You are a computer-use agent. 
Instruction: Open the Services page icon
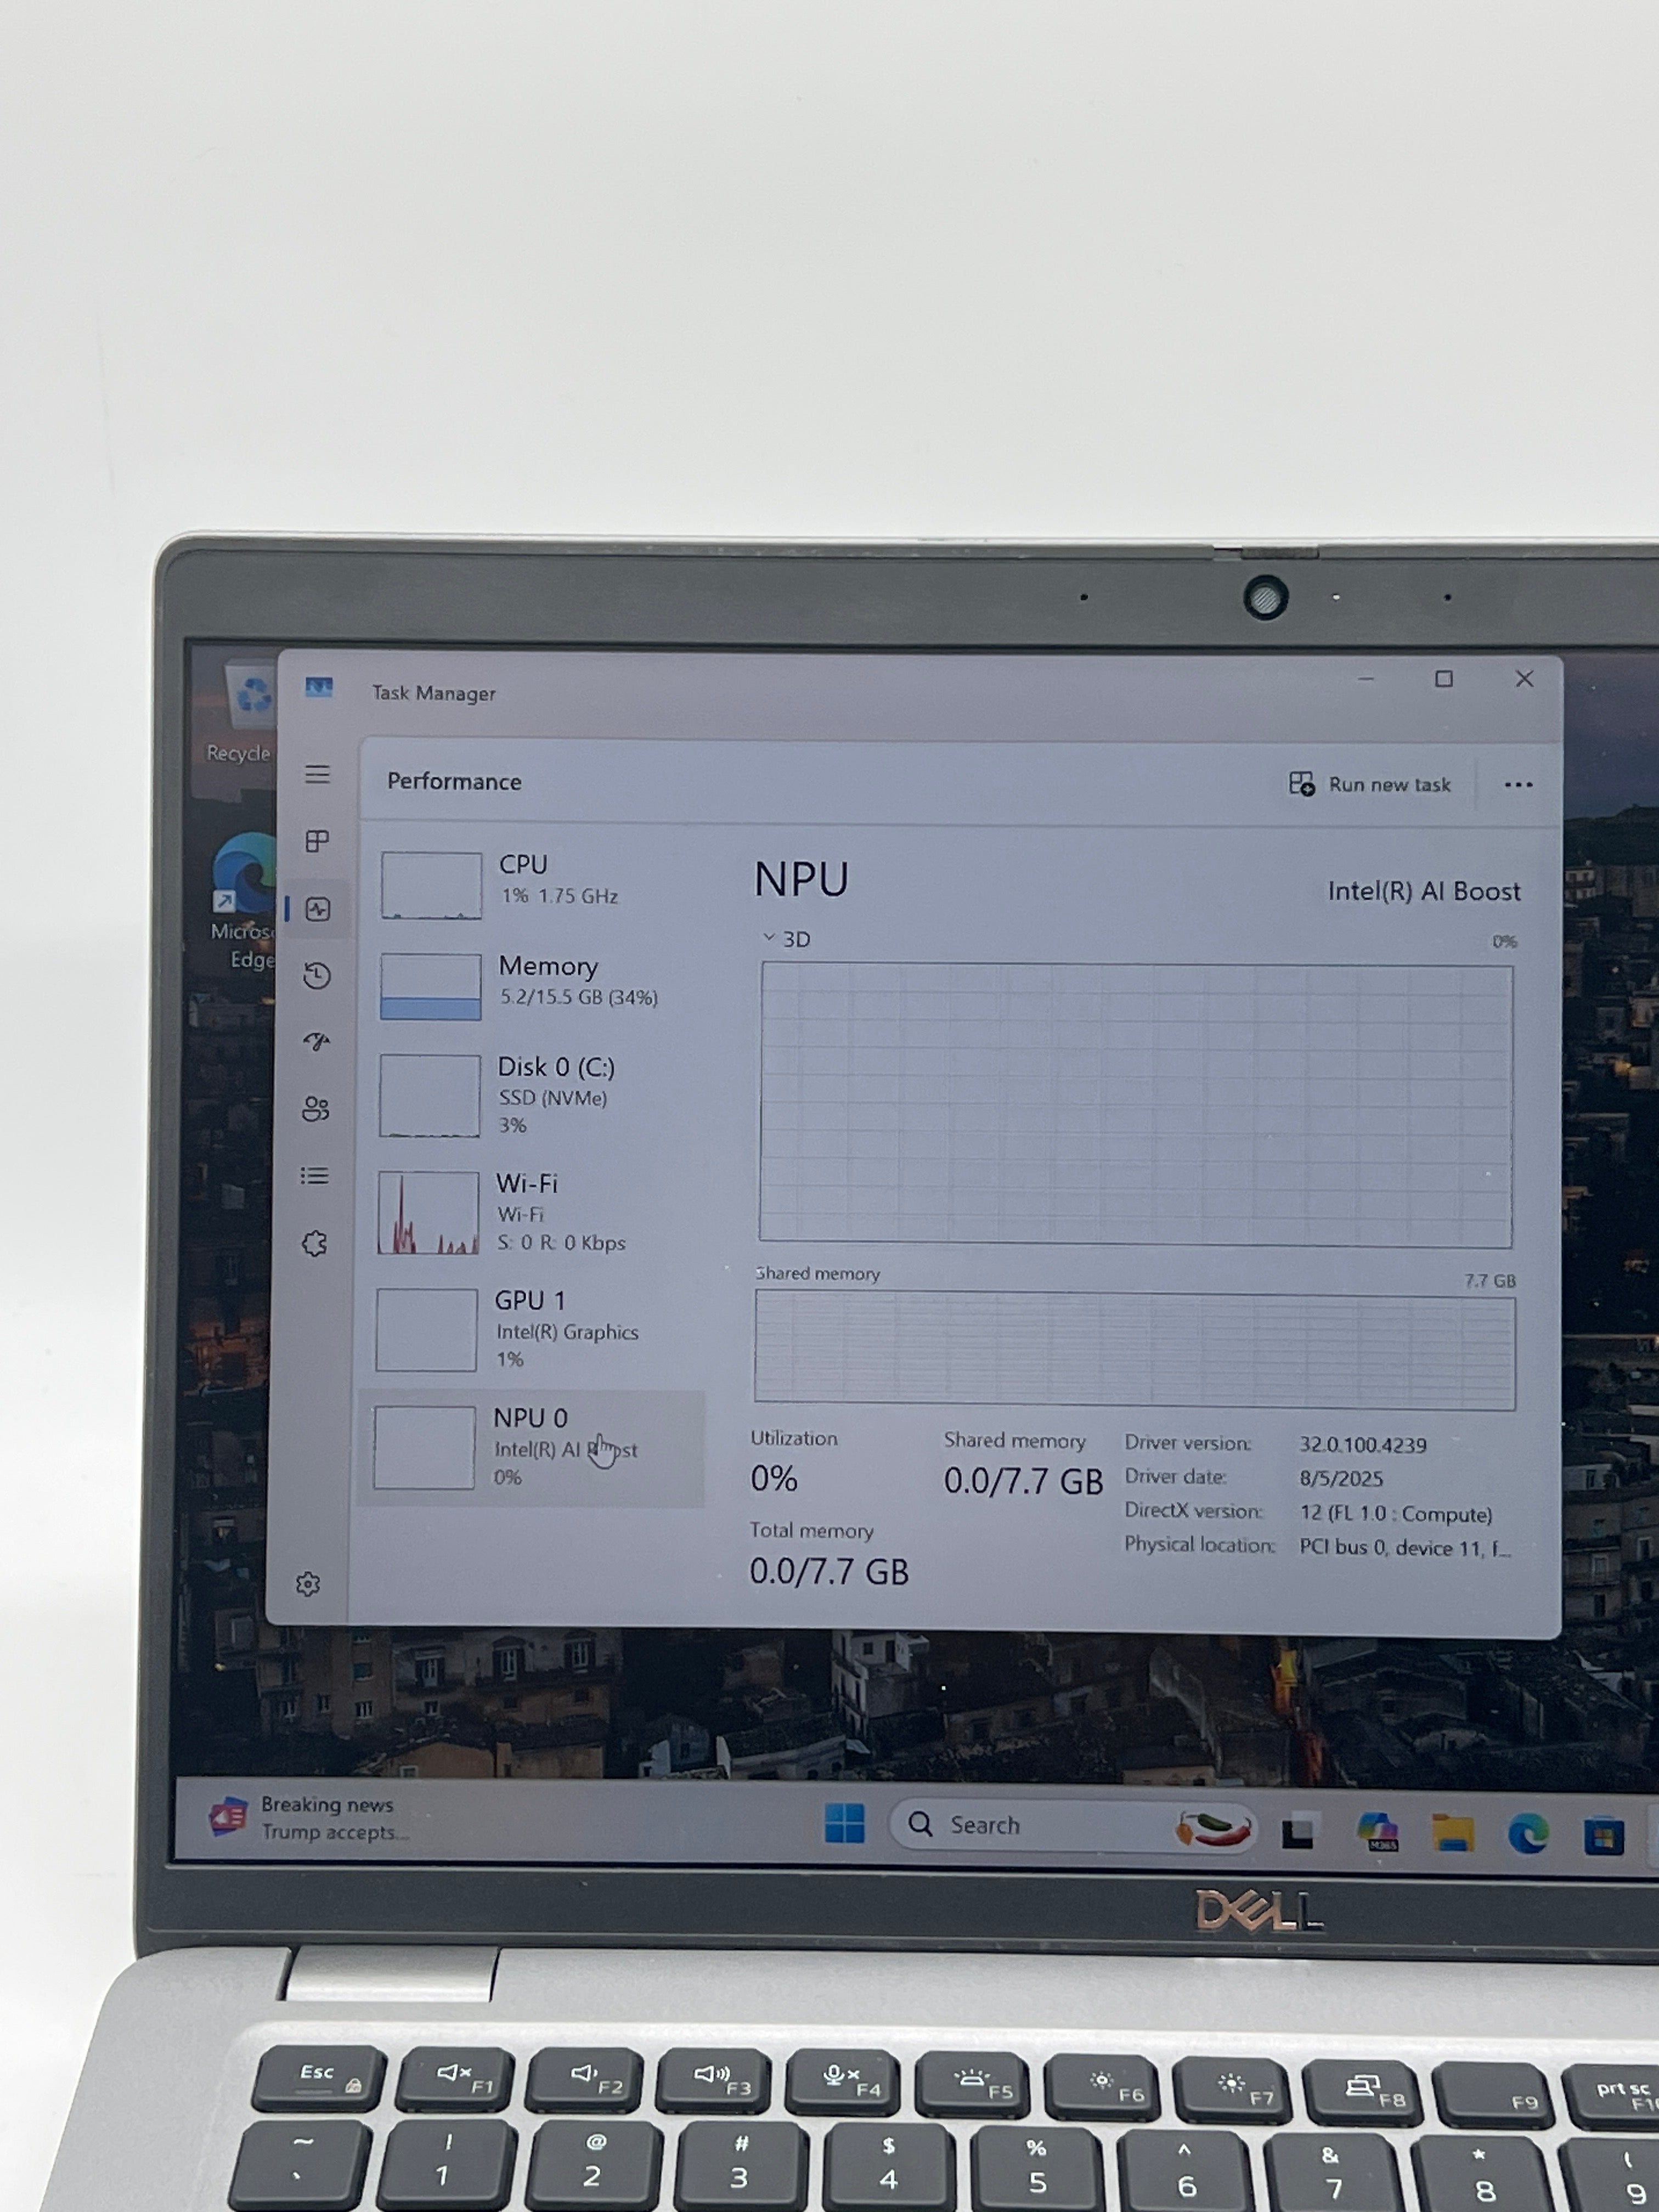(x=314, y=1243)
